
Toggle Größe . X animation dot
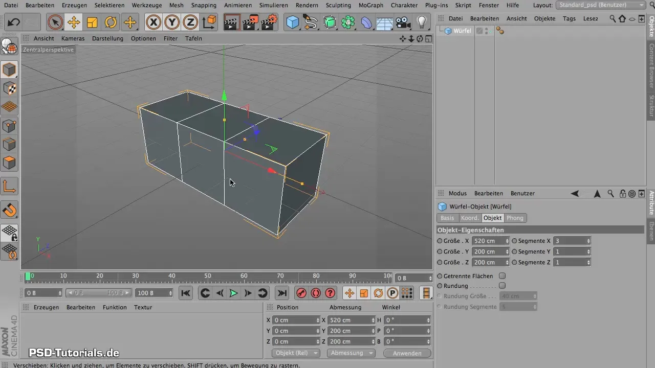(x=440, y=241)
